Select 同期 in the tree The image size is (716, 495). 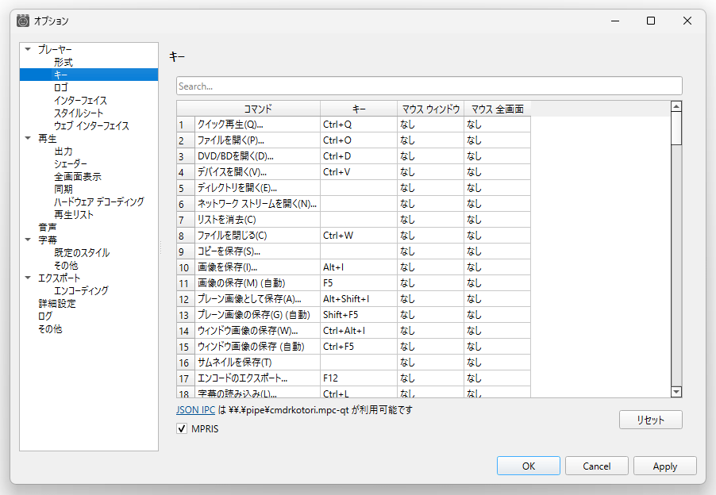(63, 189)
